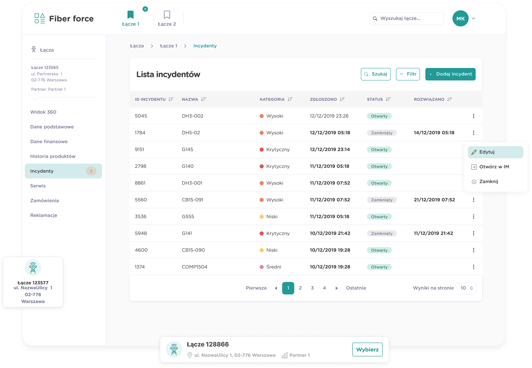
Task: Open three-dot menu for incident 1374
Action: tap(474, 267)
